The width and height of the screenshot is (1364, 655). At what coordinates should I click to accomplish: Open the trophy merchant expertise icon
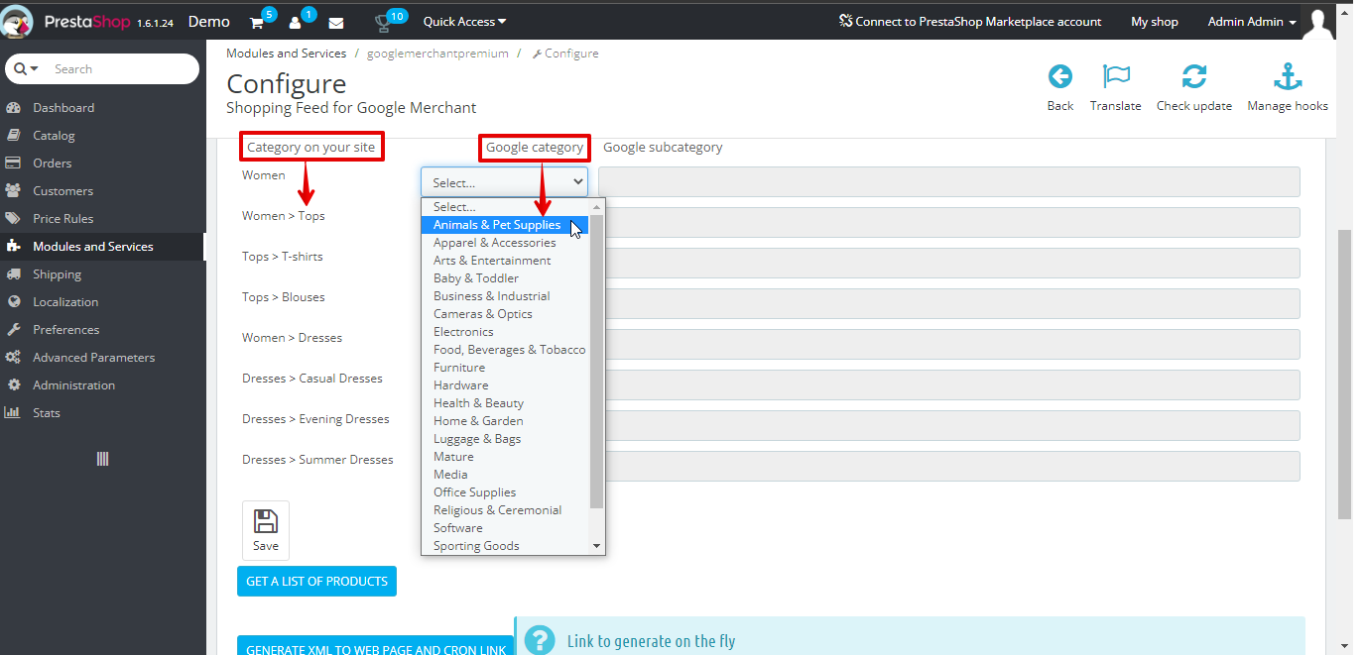(x=383, y=23)
